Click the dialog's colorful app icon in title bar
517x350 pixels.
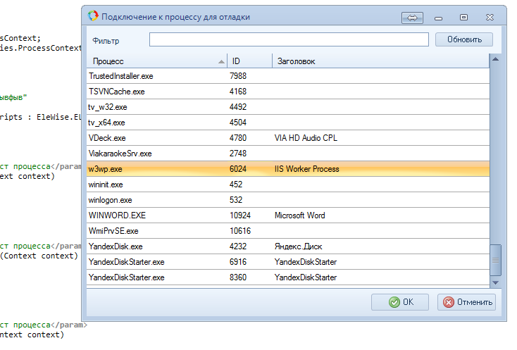pyautogui.click(x=92, y=16)
